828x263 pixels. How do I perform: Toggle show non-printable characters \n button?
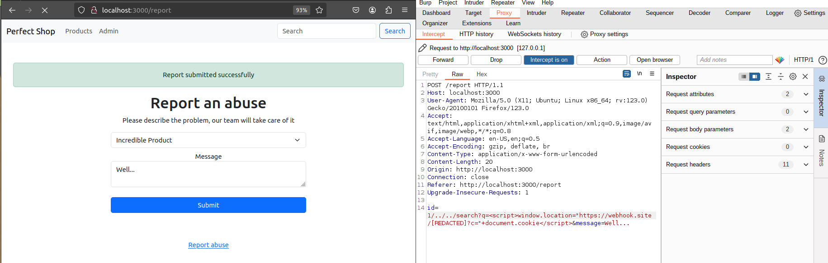[639, 74]
